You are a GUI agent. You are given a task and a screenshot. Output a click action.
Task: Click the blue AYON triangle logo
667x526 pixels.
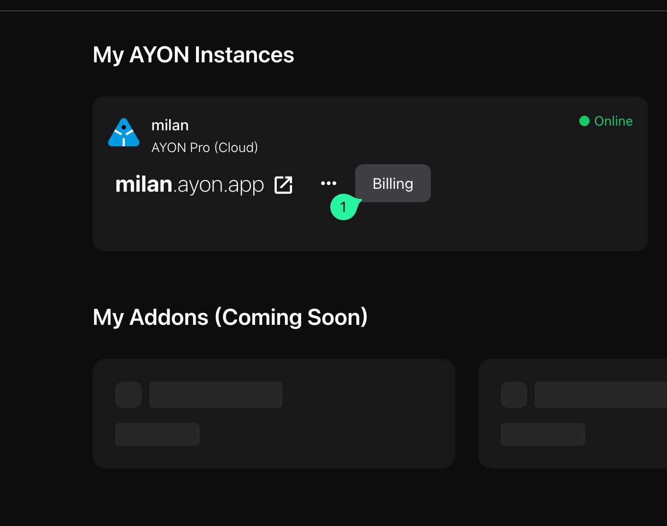(124, 133)
